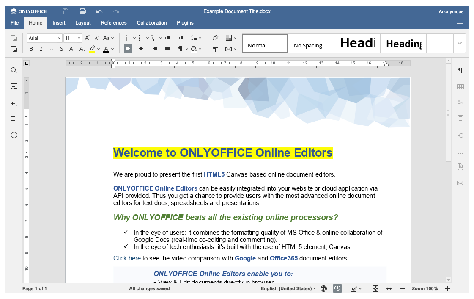The width and height of the screenshot is (474, 299).
Task: Open highlight color picker arrow
Action: click(x=99, y=49)
